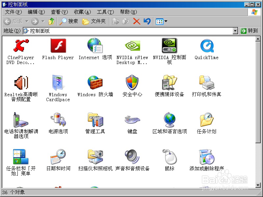Open NVIDIA 控制面板 icon
263x197 pixels.
169,45
